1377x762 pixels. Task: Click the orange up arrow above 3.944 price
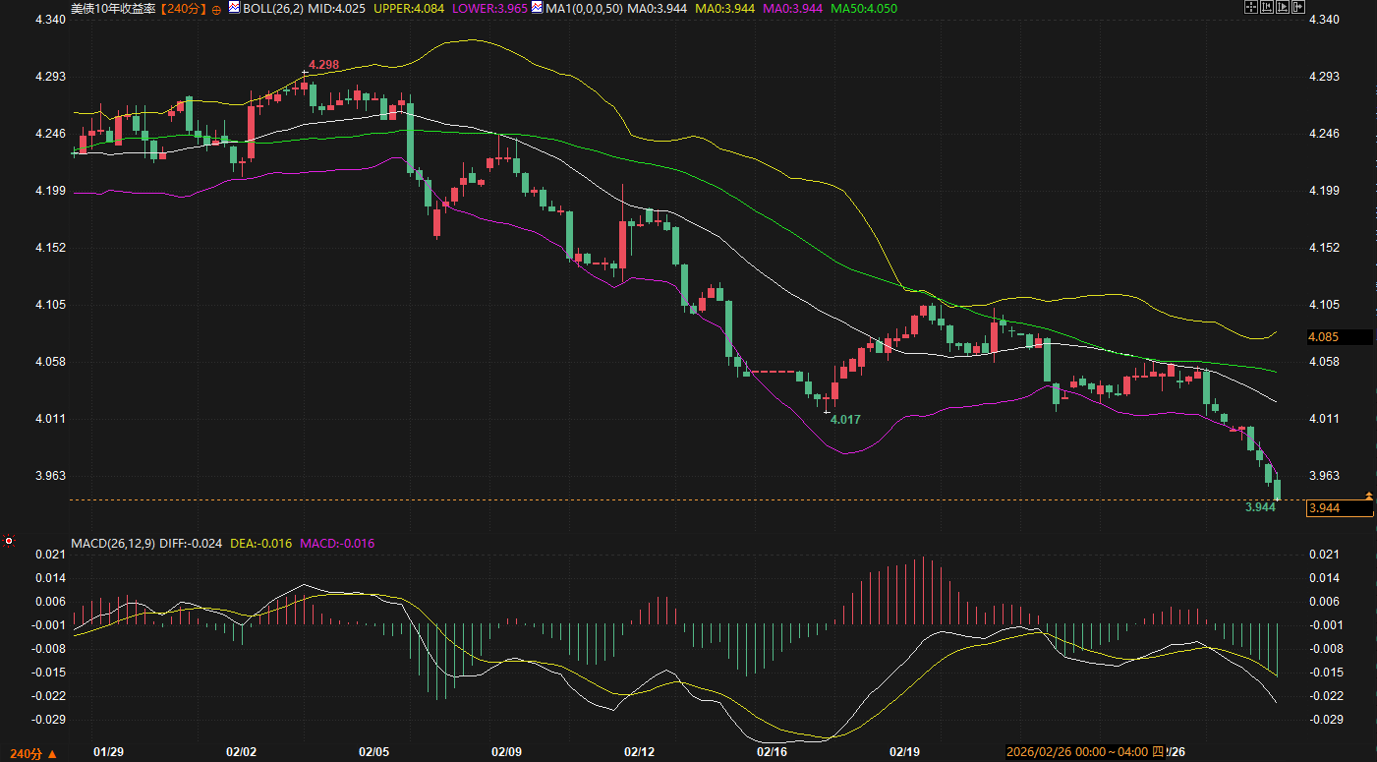tap(1368, 494)
